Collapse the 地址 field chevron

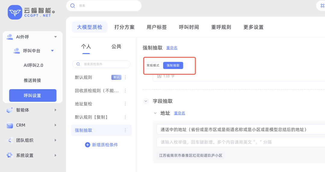click(155, 113)
